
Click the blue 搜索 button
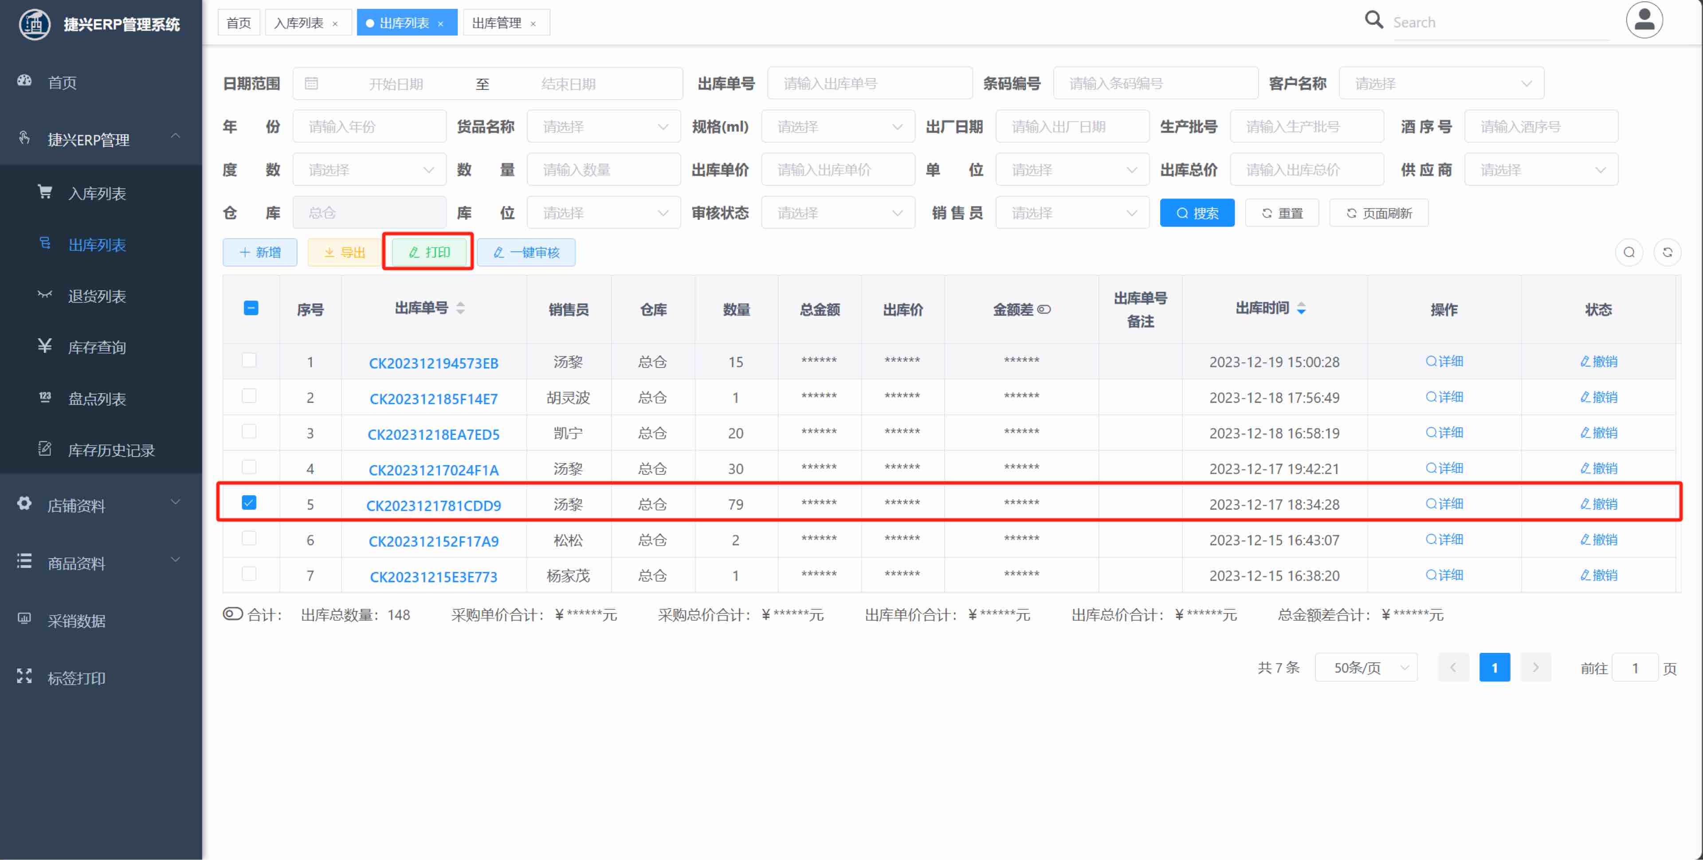pos(1197,213)
